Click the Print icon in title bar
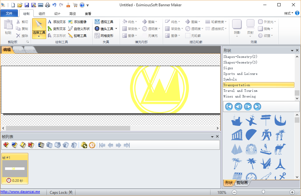Viewport: 301px width, 196px height. point(47,5)
